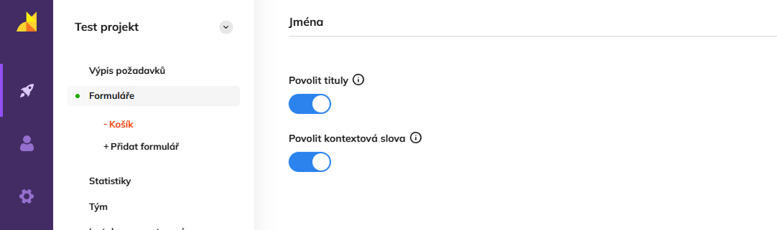Expand the project chevron dropdown

226,27
